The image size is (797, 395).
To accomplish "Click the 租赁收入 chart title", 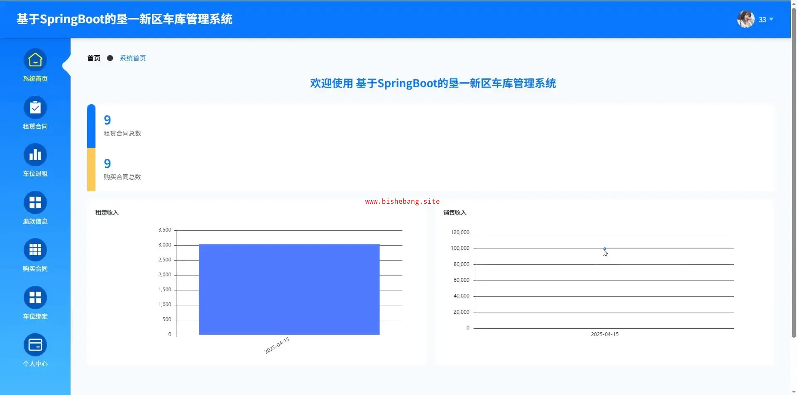I will click(107, 212).
